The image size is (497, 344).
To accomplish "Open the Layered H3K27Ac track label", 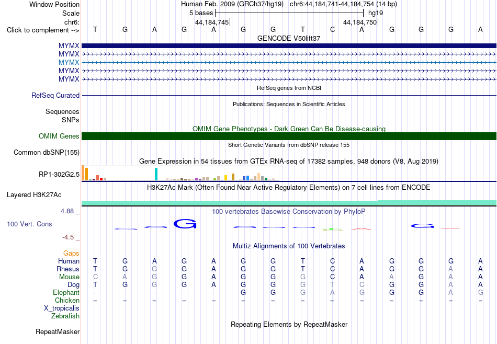I will (x=34, y=195).
